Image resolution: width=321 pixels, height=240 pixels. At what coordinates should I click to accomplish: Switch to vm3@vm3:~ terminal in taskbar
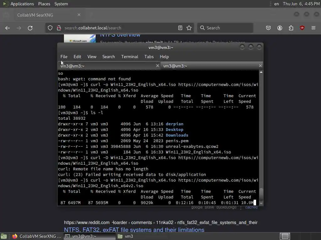coord(90,236)
